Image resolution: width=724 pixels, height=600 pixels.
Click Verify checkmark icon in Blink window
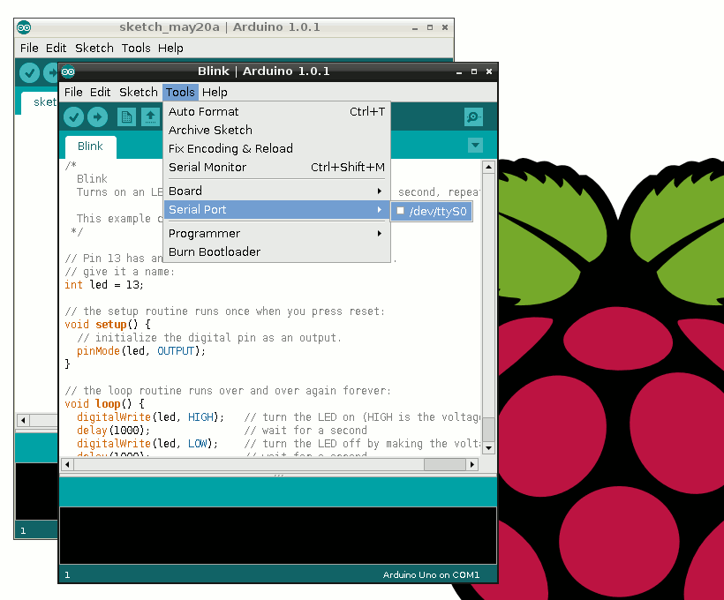coord(73,116)
